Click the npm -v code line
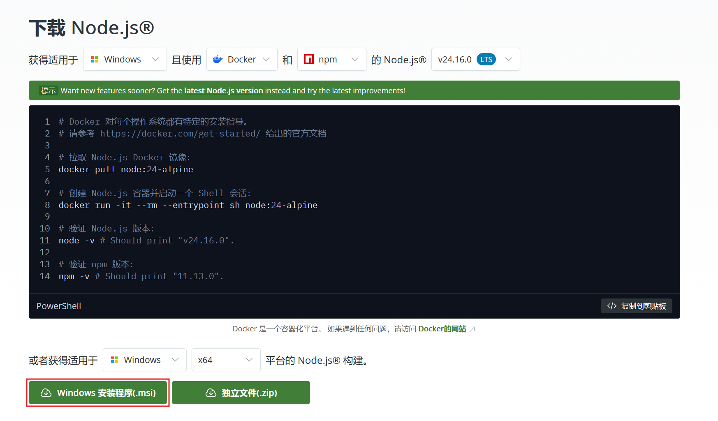The height and width of the screenshot is (421, 718). pyautogui.click(x=141, y=276)
